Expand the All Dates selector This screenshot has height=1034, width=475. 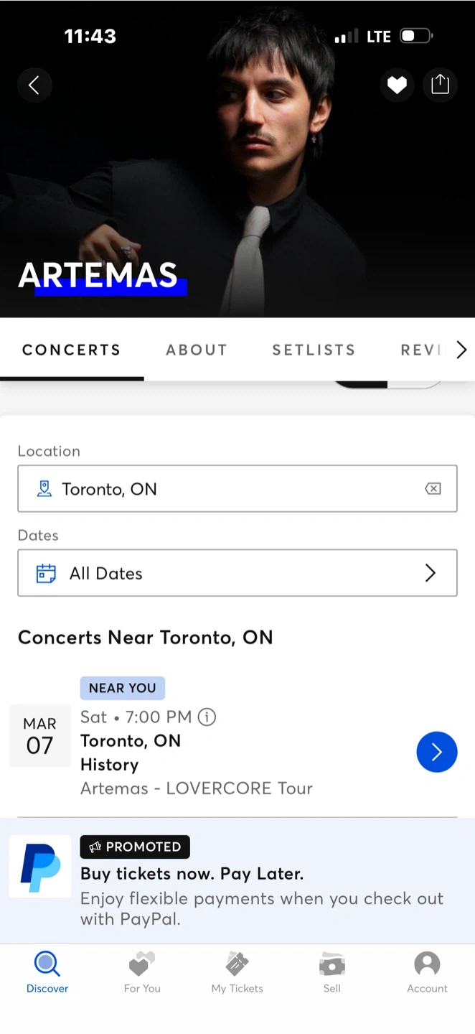coord(237,573)
